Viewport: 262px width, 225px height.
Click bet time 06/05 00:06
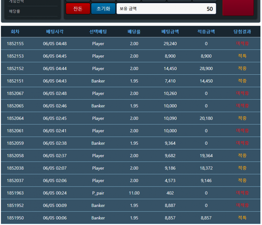click(55, 218)
